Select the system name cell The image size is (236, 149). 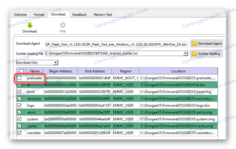[x=35, y=119]
